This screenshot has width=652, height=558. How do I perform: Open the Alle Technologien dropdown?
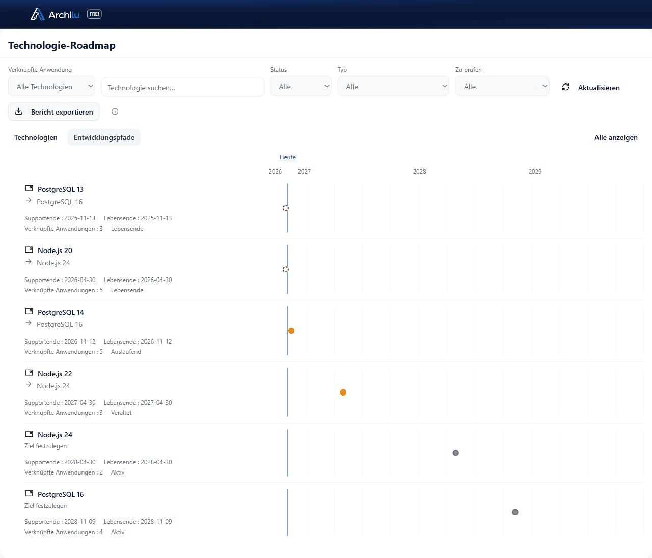[51, 86]
